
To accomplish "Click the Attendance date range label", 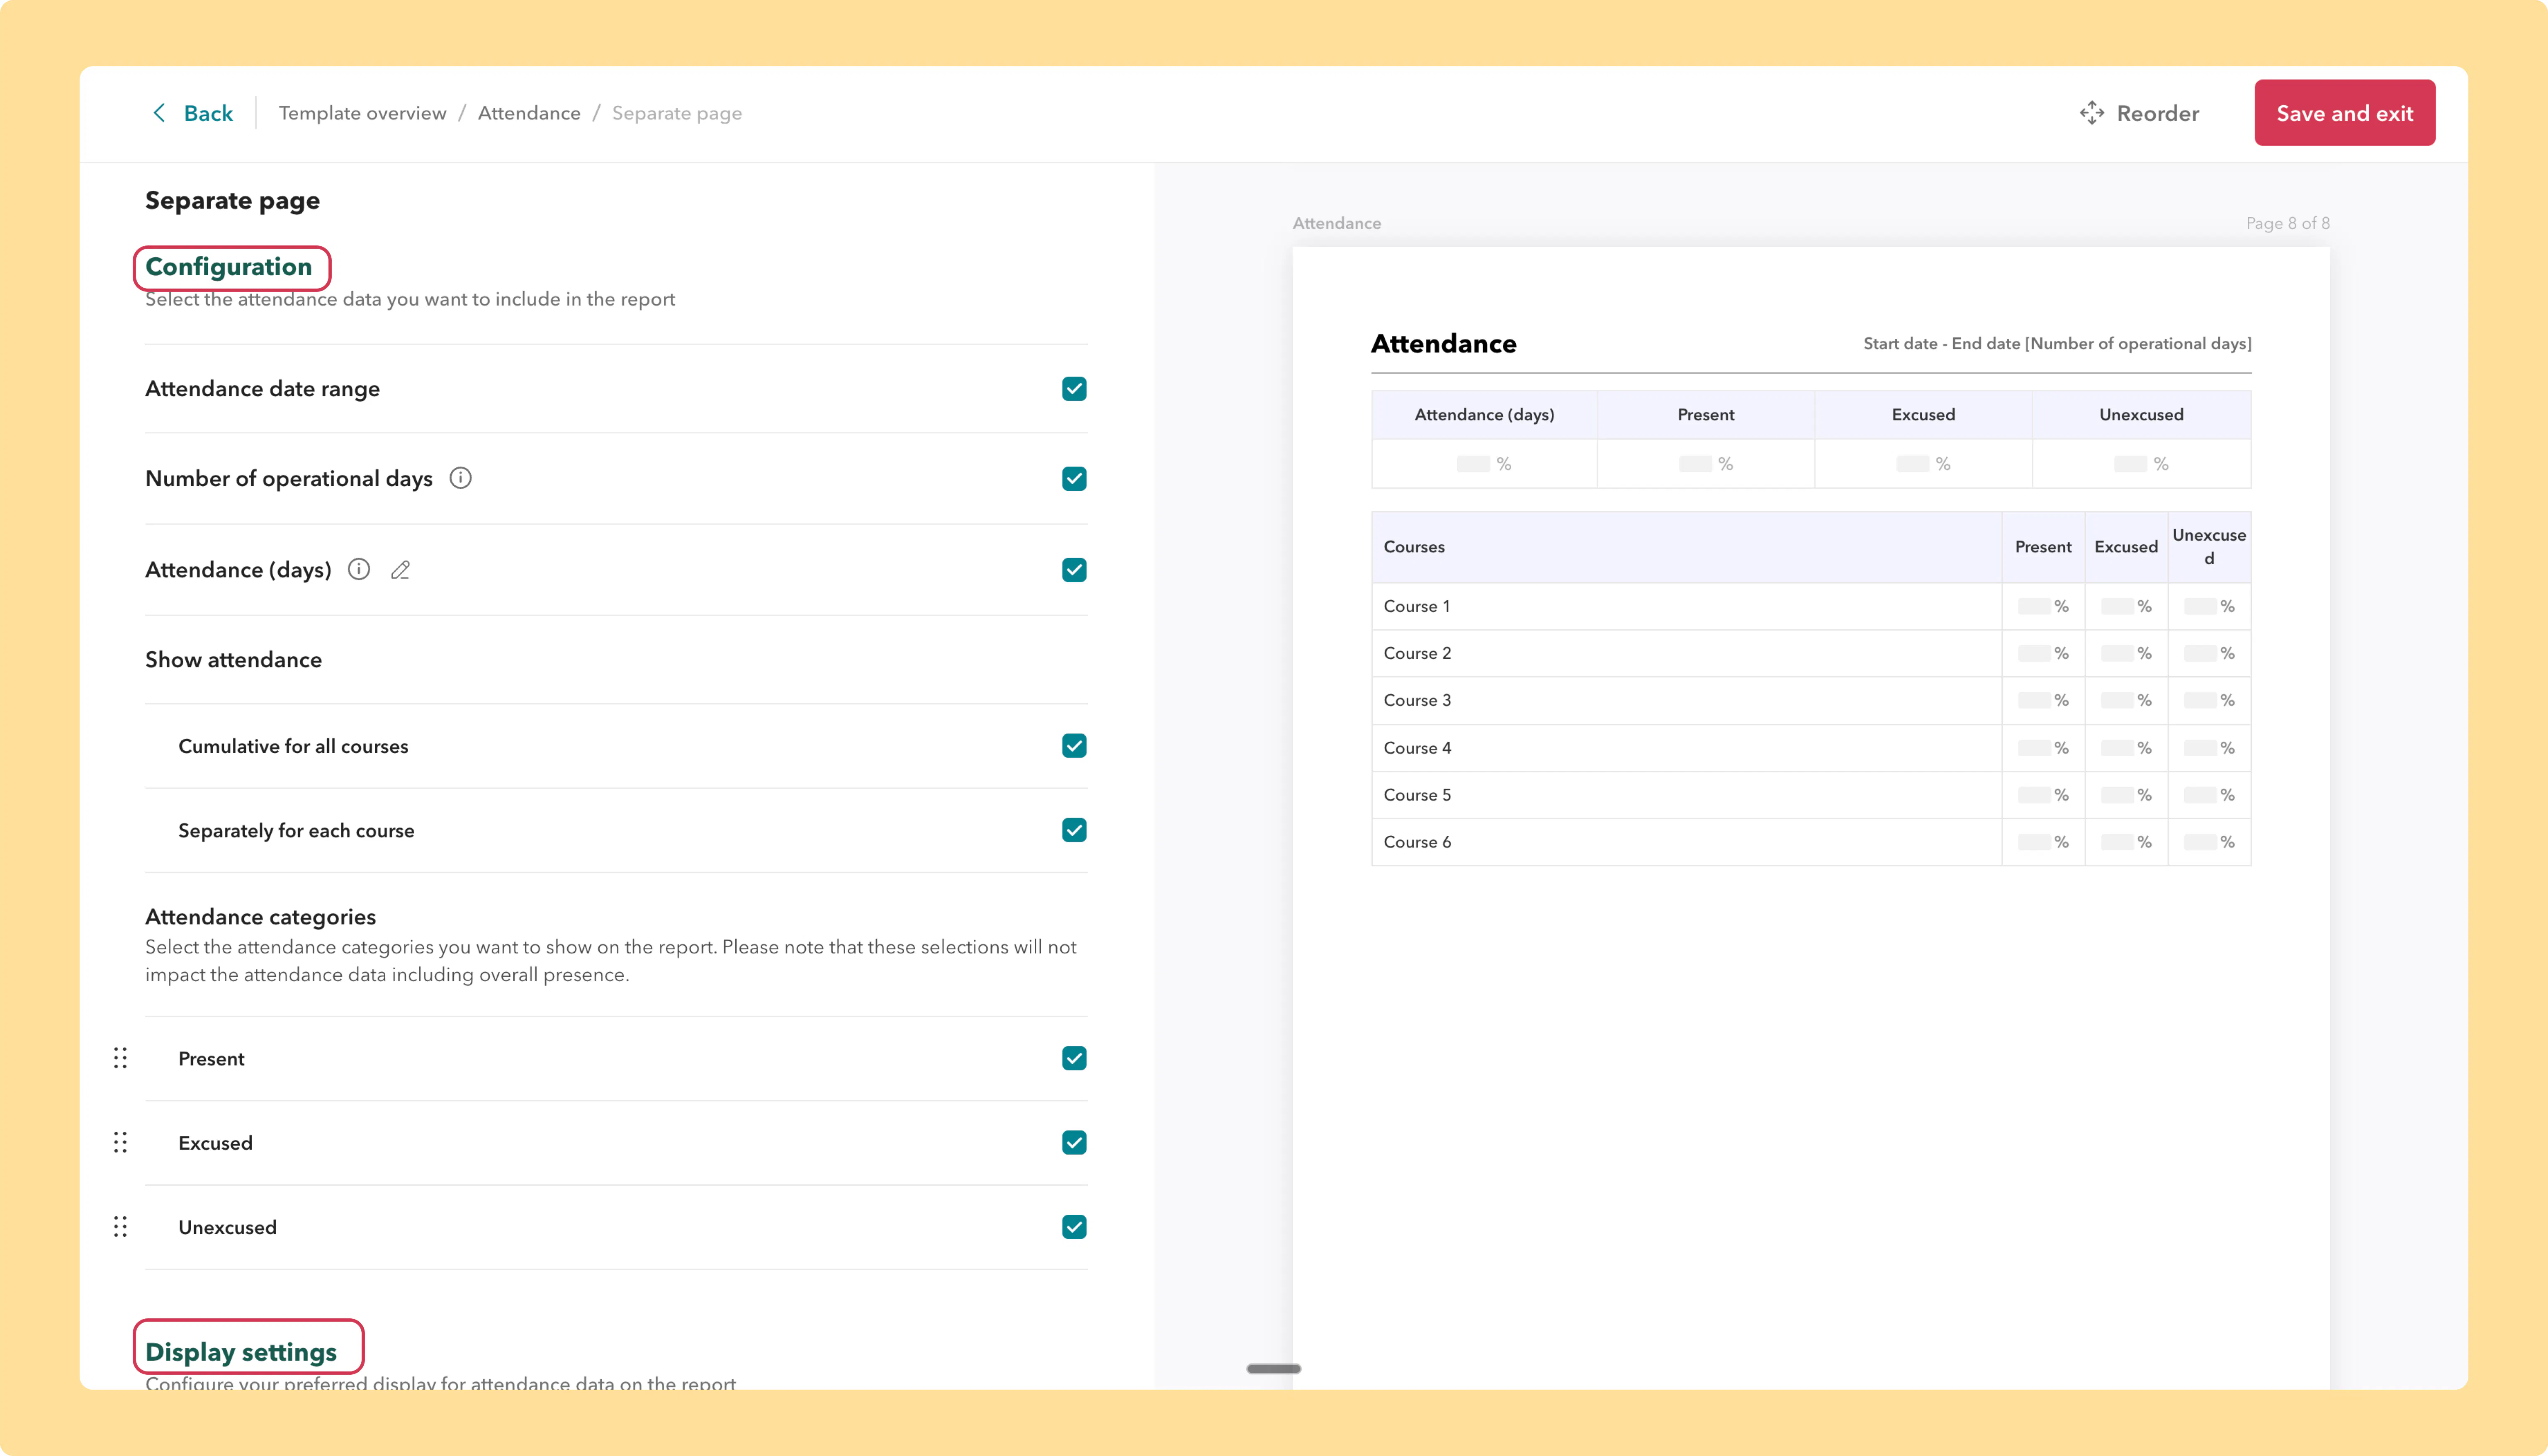I will [x=262, y=389].
